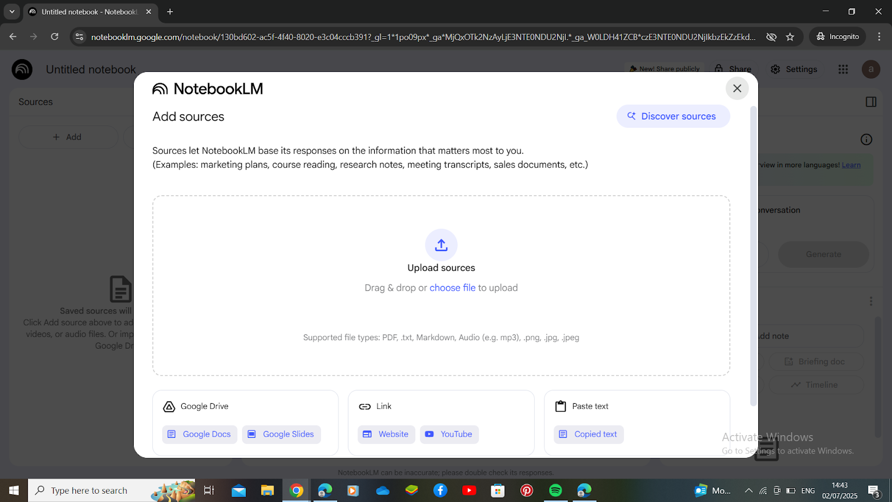Open the three-dot menu in the notes panel
892x502 pixels.
point(871,301)
